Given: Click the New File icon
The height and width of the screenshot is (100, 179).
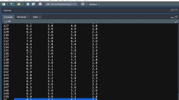Looking at the screenshot, I should point(3,4).
